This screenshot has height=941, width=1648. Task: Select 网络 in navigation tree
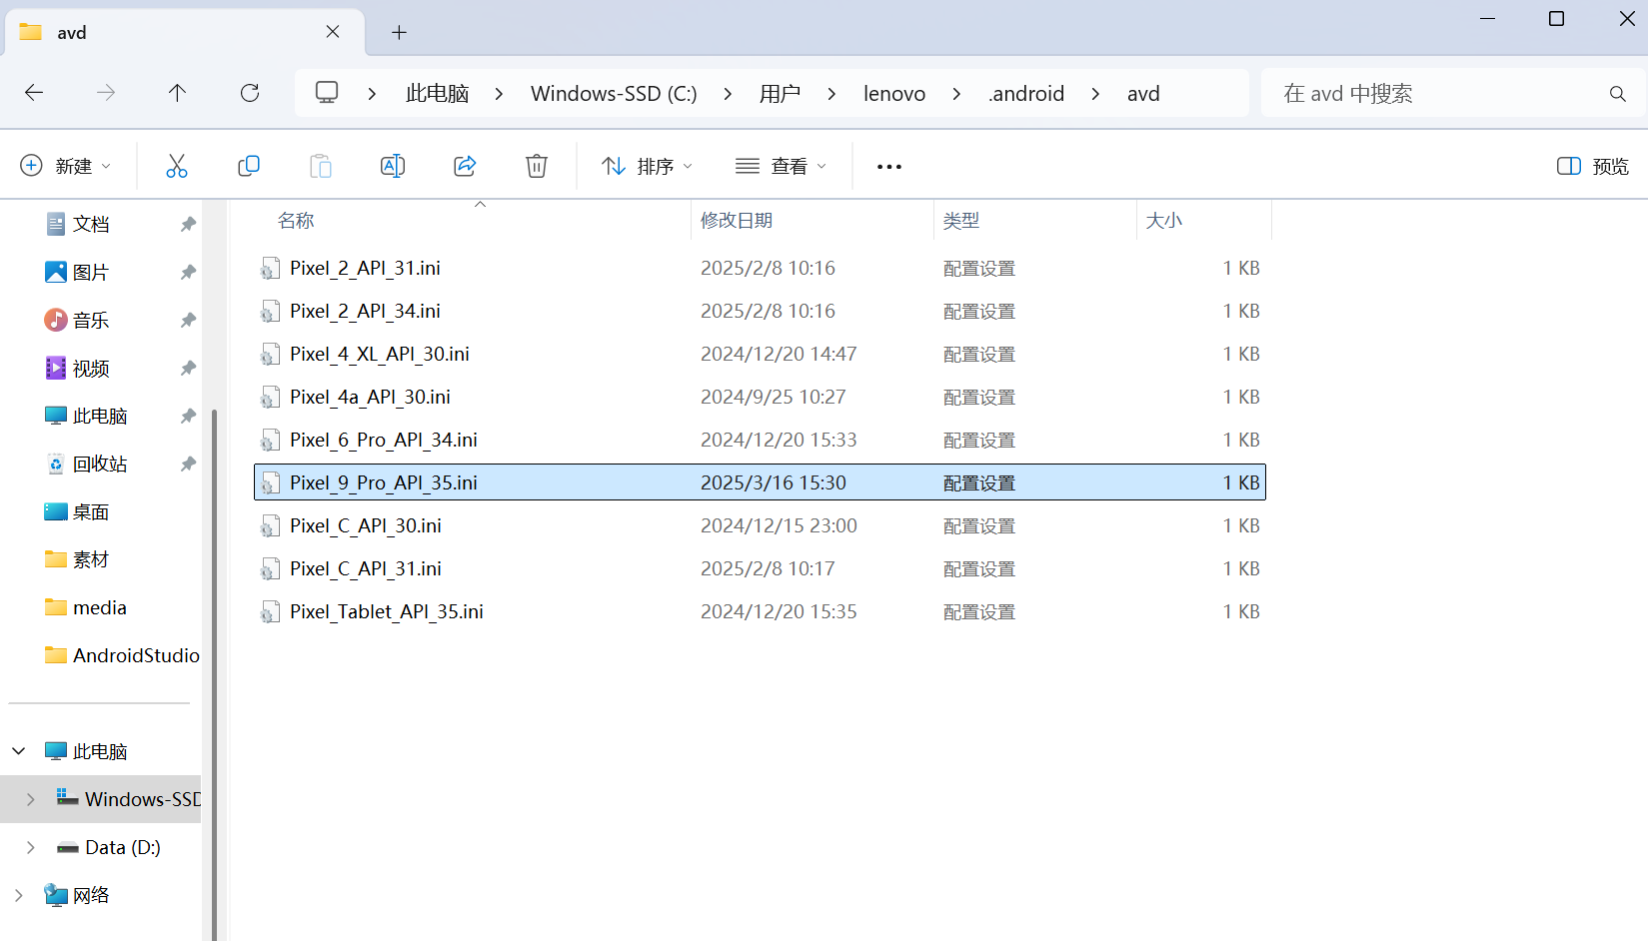pos(77,895)
